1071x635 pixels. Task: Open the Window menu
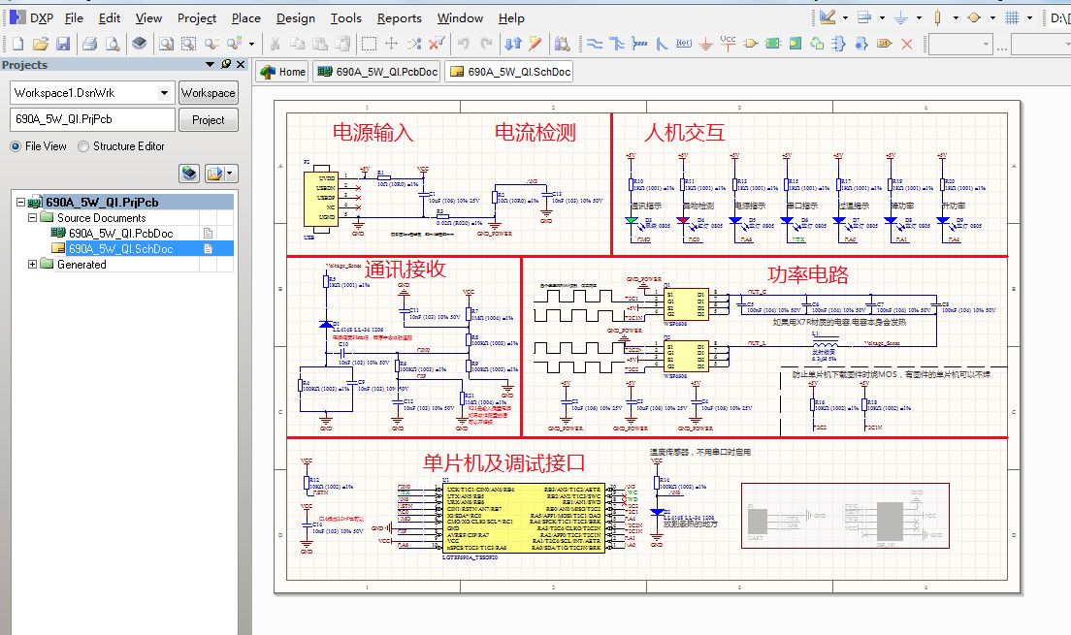(461, 18)
